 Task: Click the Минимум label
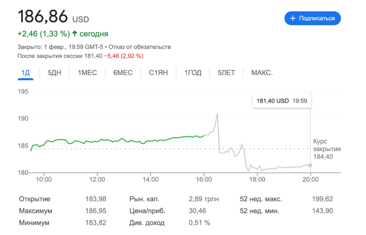(34, 223)
